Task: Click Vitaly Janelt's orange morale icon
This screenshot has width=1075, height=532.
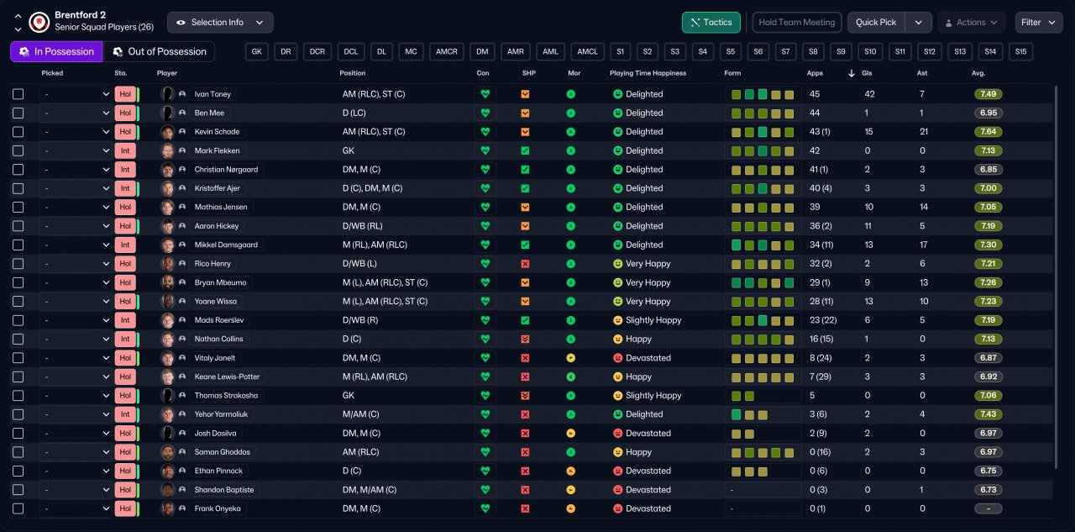Action: pyautogui.click(x=571, y=358)
